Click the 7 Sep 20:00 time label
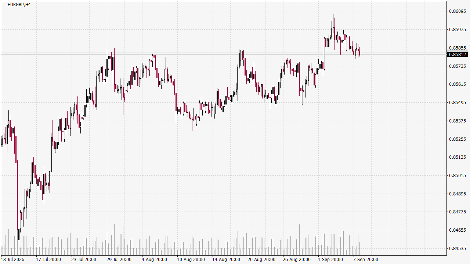Image resolution: width=470 pixels, height=264 pixels. 366,260
